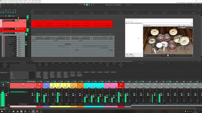This screenshot has height=113, width=202.
Task: Click the KICK pan knob in mixer
Action: click(x=39, y=84)
